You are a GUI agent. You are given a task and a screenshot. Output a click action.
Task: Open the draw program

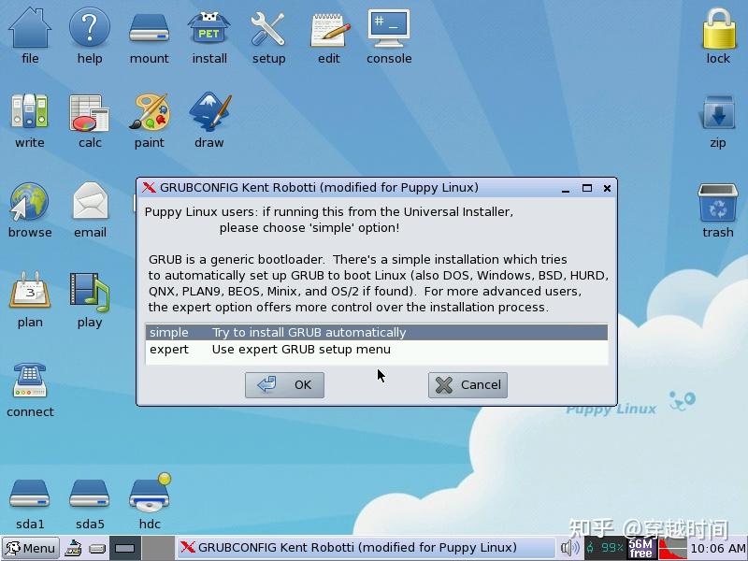click(x=209, y=114)
